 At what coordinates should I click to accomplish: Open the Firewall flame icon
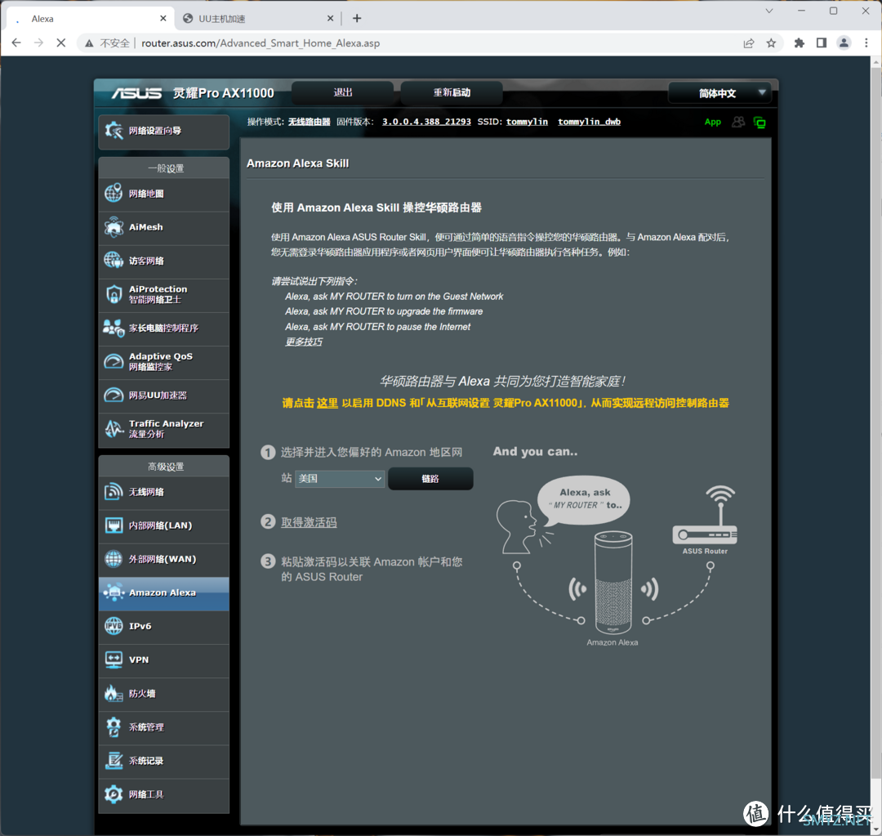click(x=114, y=693)
